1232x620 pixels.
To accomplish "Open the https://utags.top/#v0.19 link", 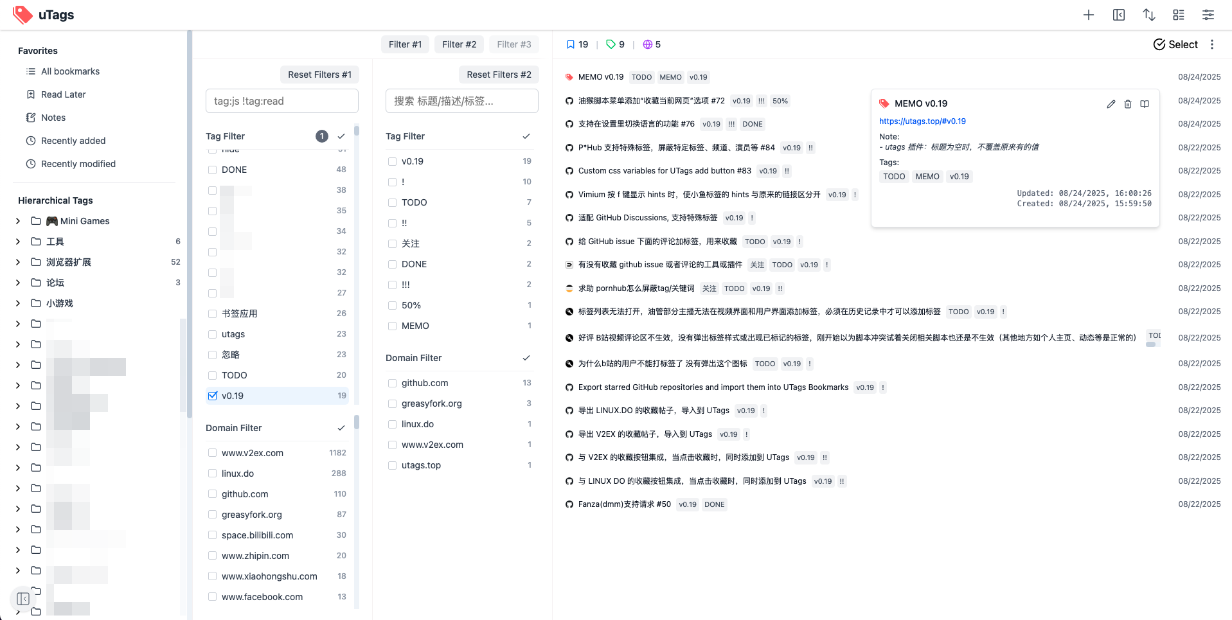I will click(x=922, y=121).
